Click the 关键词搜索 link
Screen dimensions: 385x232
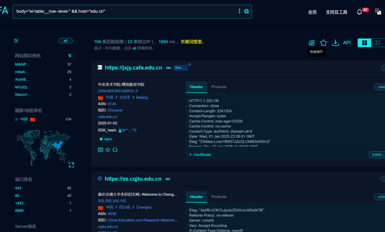click(191, 42)
